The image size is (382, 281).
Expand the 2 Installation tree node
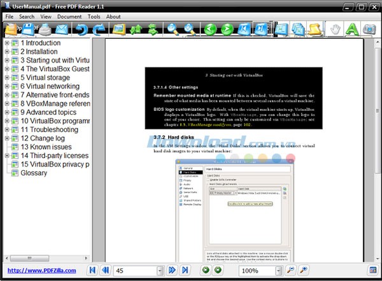click(7, 52)
